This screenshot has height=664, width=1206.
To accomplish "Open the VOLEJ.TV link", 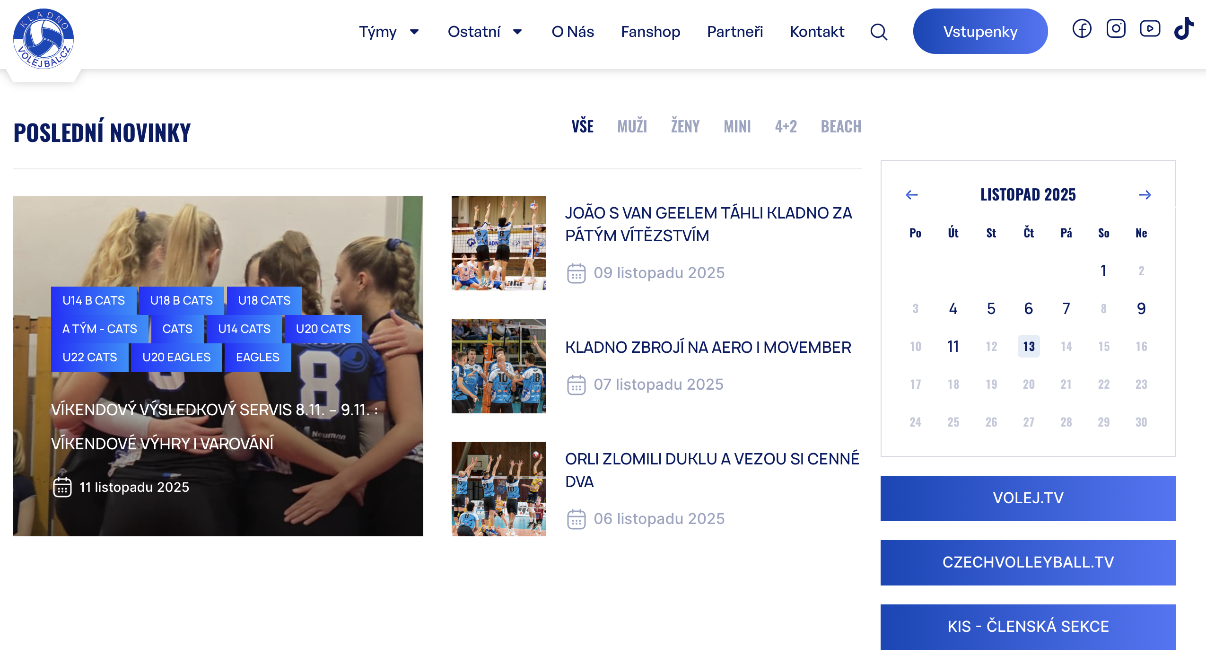I will pos(1029,498).
